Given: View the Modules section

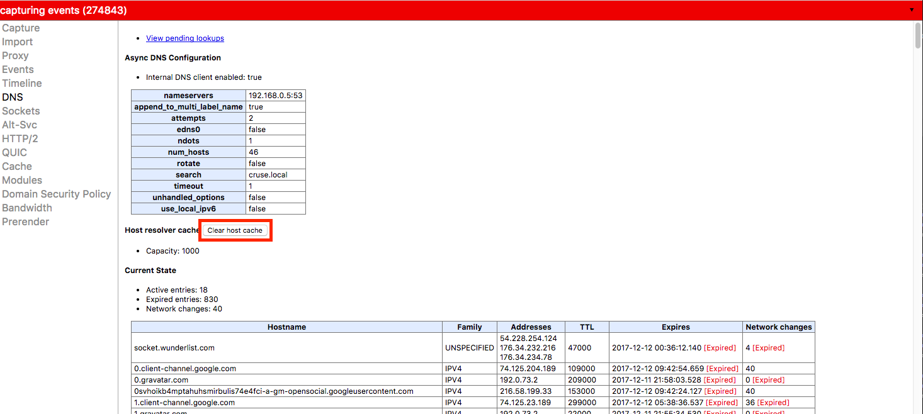Looking at the screenshot, I should tap(22, 180).
